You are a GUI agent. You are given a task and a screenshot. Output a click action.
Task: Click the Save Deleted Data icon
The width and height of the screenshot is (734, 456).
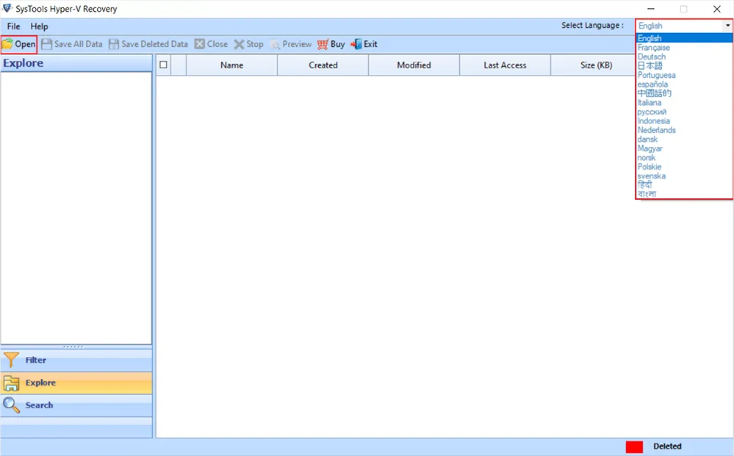pyautogui.click(x=114, y=44)
